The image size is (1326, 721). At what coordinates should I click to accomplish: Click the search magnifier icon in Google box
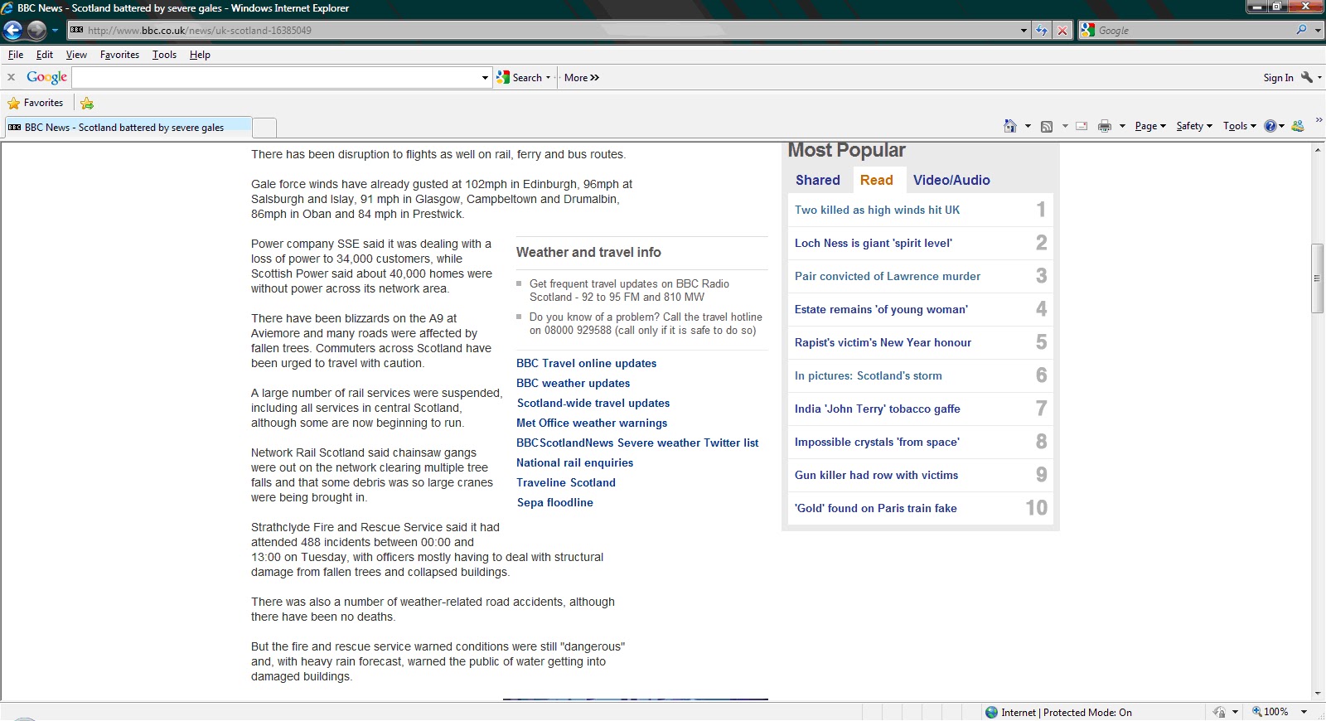1302,30
